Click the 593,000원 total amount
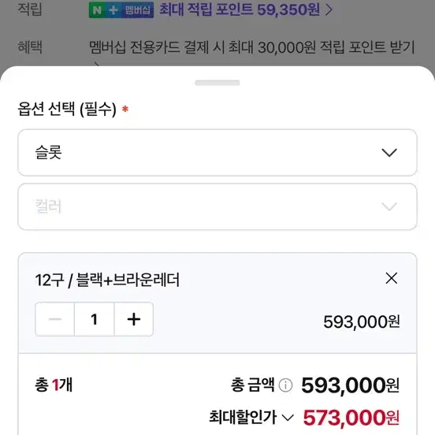Screen dimensions: 435x435 pyautogui.click(x=351, y=385)
